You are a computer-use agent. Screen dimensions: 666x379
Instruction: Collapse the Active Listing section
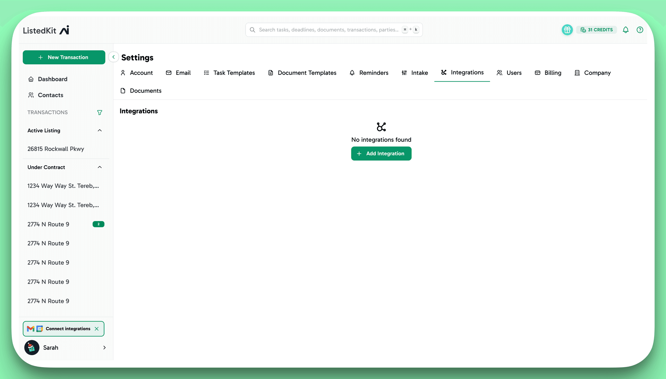point(100,131)
